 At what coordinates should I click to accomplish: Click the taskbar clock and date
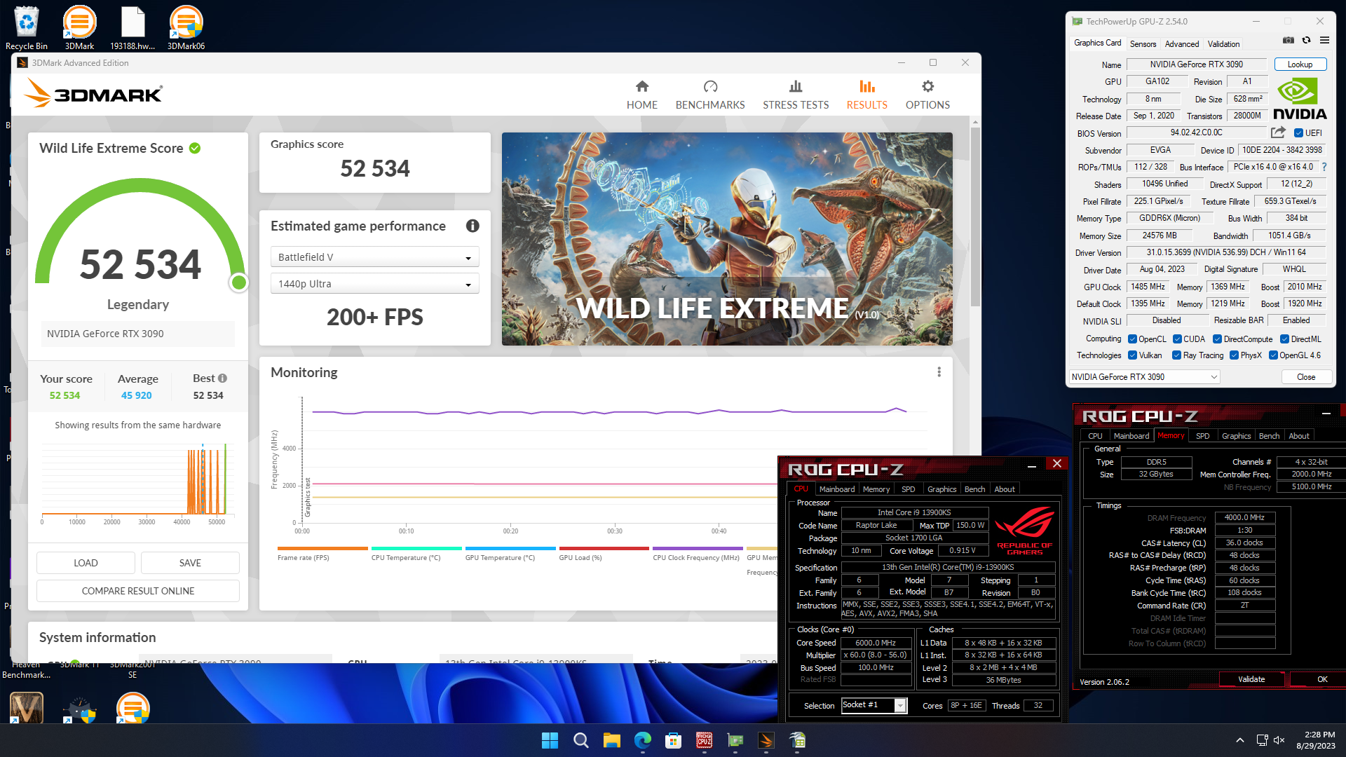(1315, 740)
